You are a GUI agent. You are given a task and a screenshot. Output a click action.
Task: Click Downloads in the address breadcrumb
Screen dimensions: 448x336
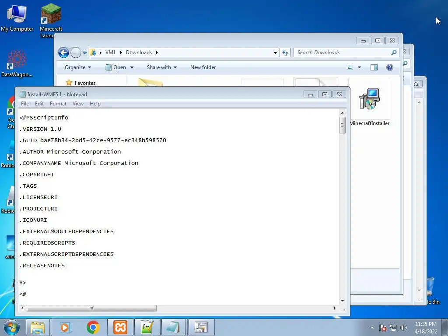139,52
